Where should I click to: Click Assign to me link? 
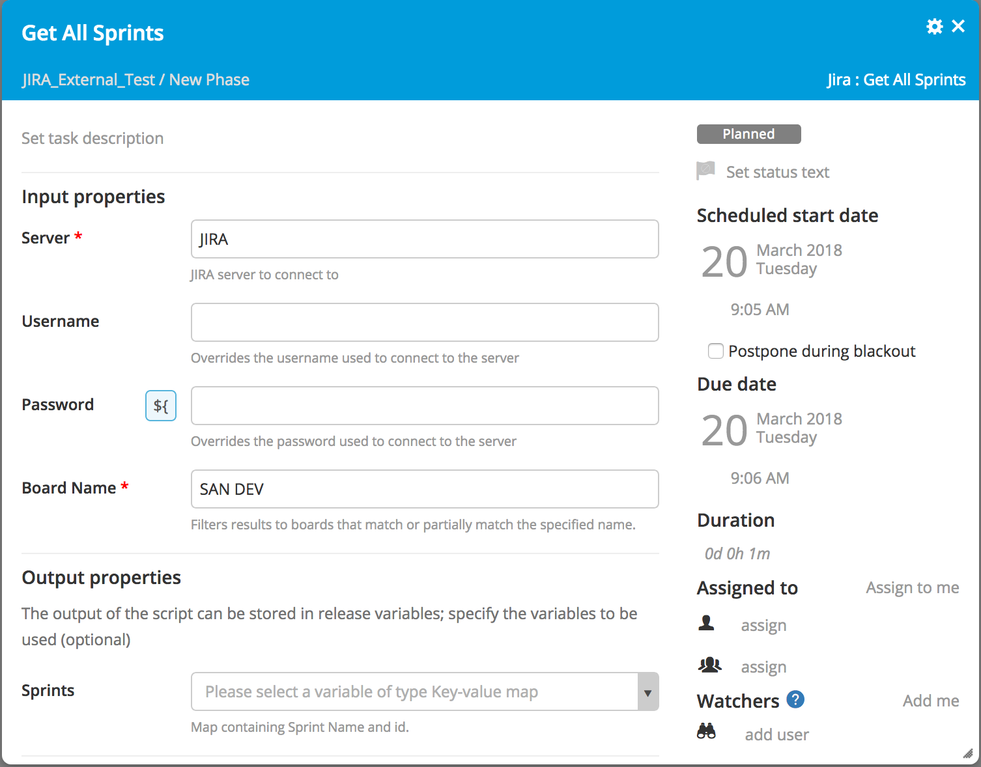[913, 587]
